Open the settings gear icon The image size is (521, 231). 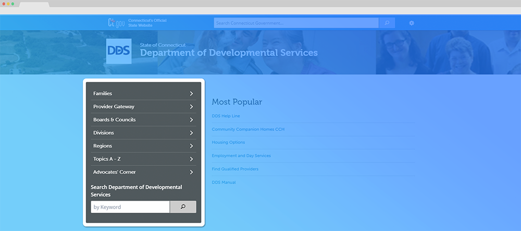coord(412,23)
